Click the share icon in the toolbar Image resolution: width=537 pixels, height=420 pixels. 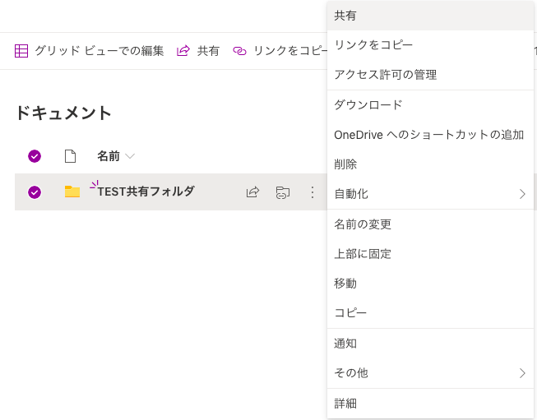coord(183,51)
